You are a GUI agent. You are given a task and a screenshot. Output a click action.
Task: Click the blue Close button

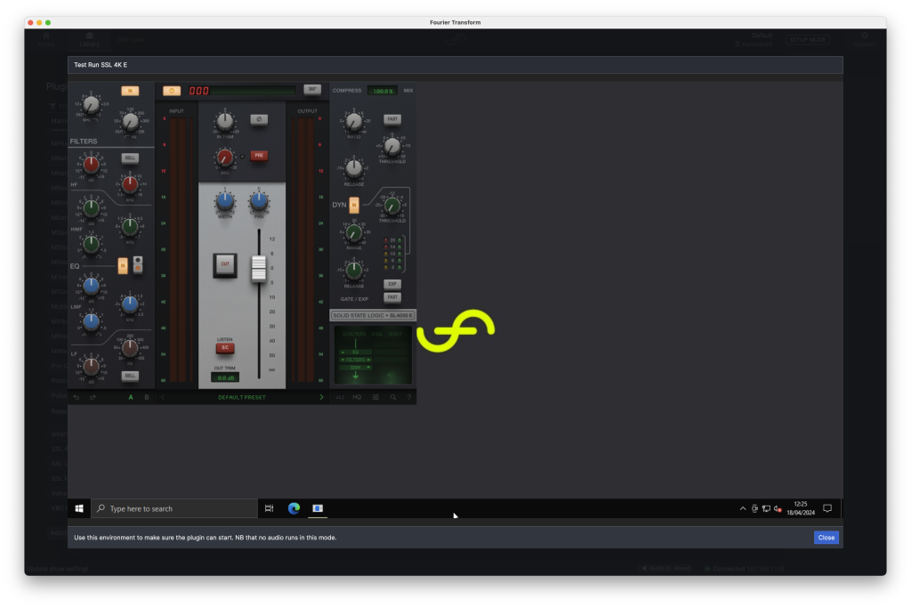point(826,538)
